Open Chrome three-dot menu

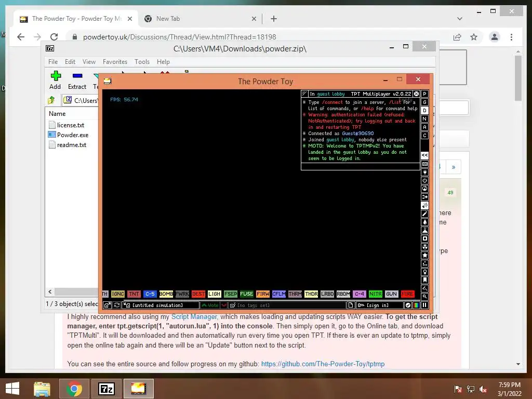click(x=511, y=37)
